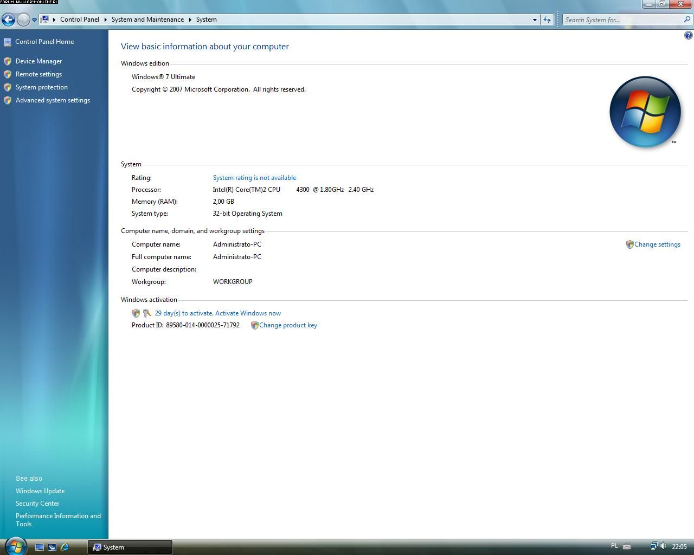
Task: Expand the Control Panel breadcrumb arrow
Action: pyautogui.click(x=105, y=20)
